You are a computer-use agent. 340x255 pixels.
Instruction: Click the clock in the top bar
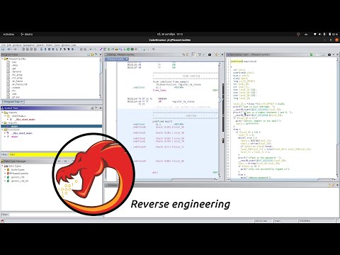pos(170,34)
